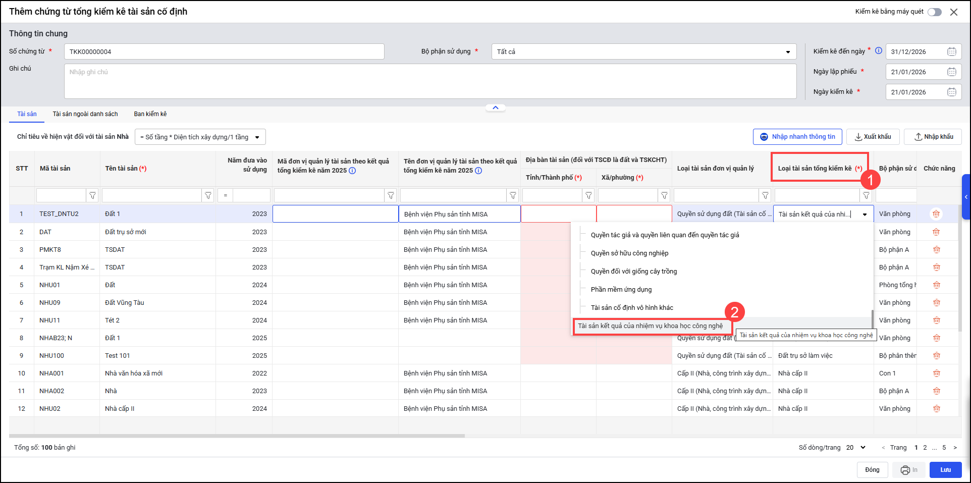This screenshot has height=483, width=971.
Task: Click trash icon for asset NHU09
Action: (936, 303)
